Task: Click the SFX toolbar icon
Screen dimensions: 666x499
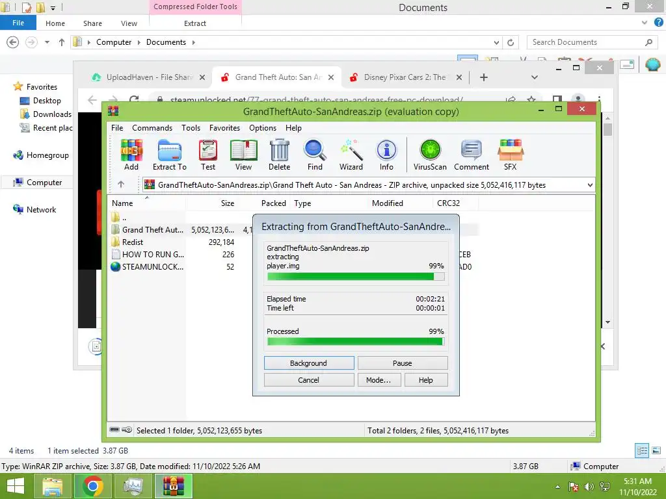Action: [510, 155]
